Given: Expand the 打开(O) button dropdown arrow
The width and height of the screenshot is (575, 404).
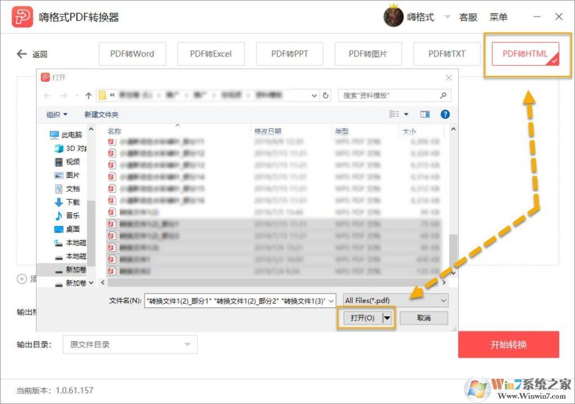Looking at the screenshot, I should coord(386,318).
